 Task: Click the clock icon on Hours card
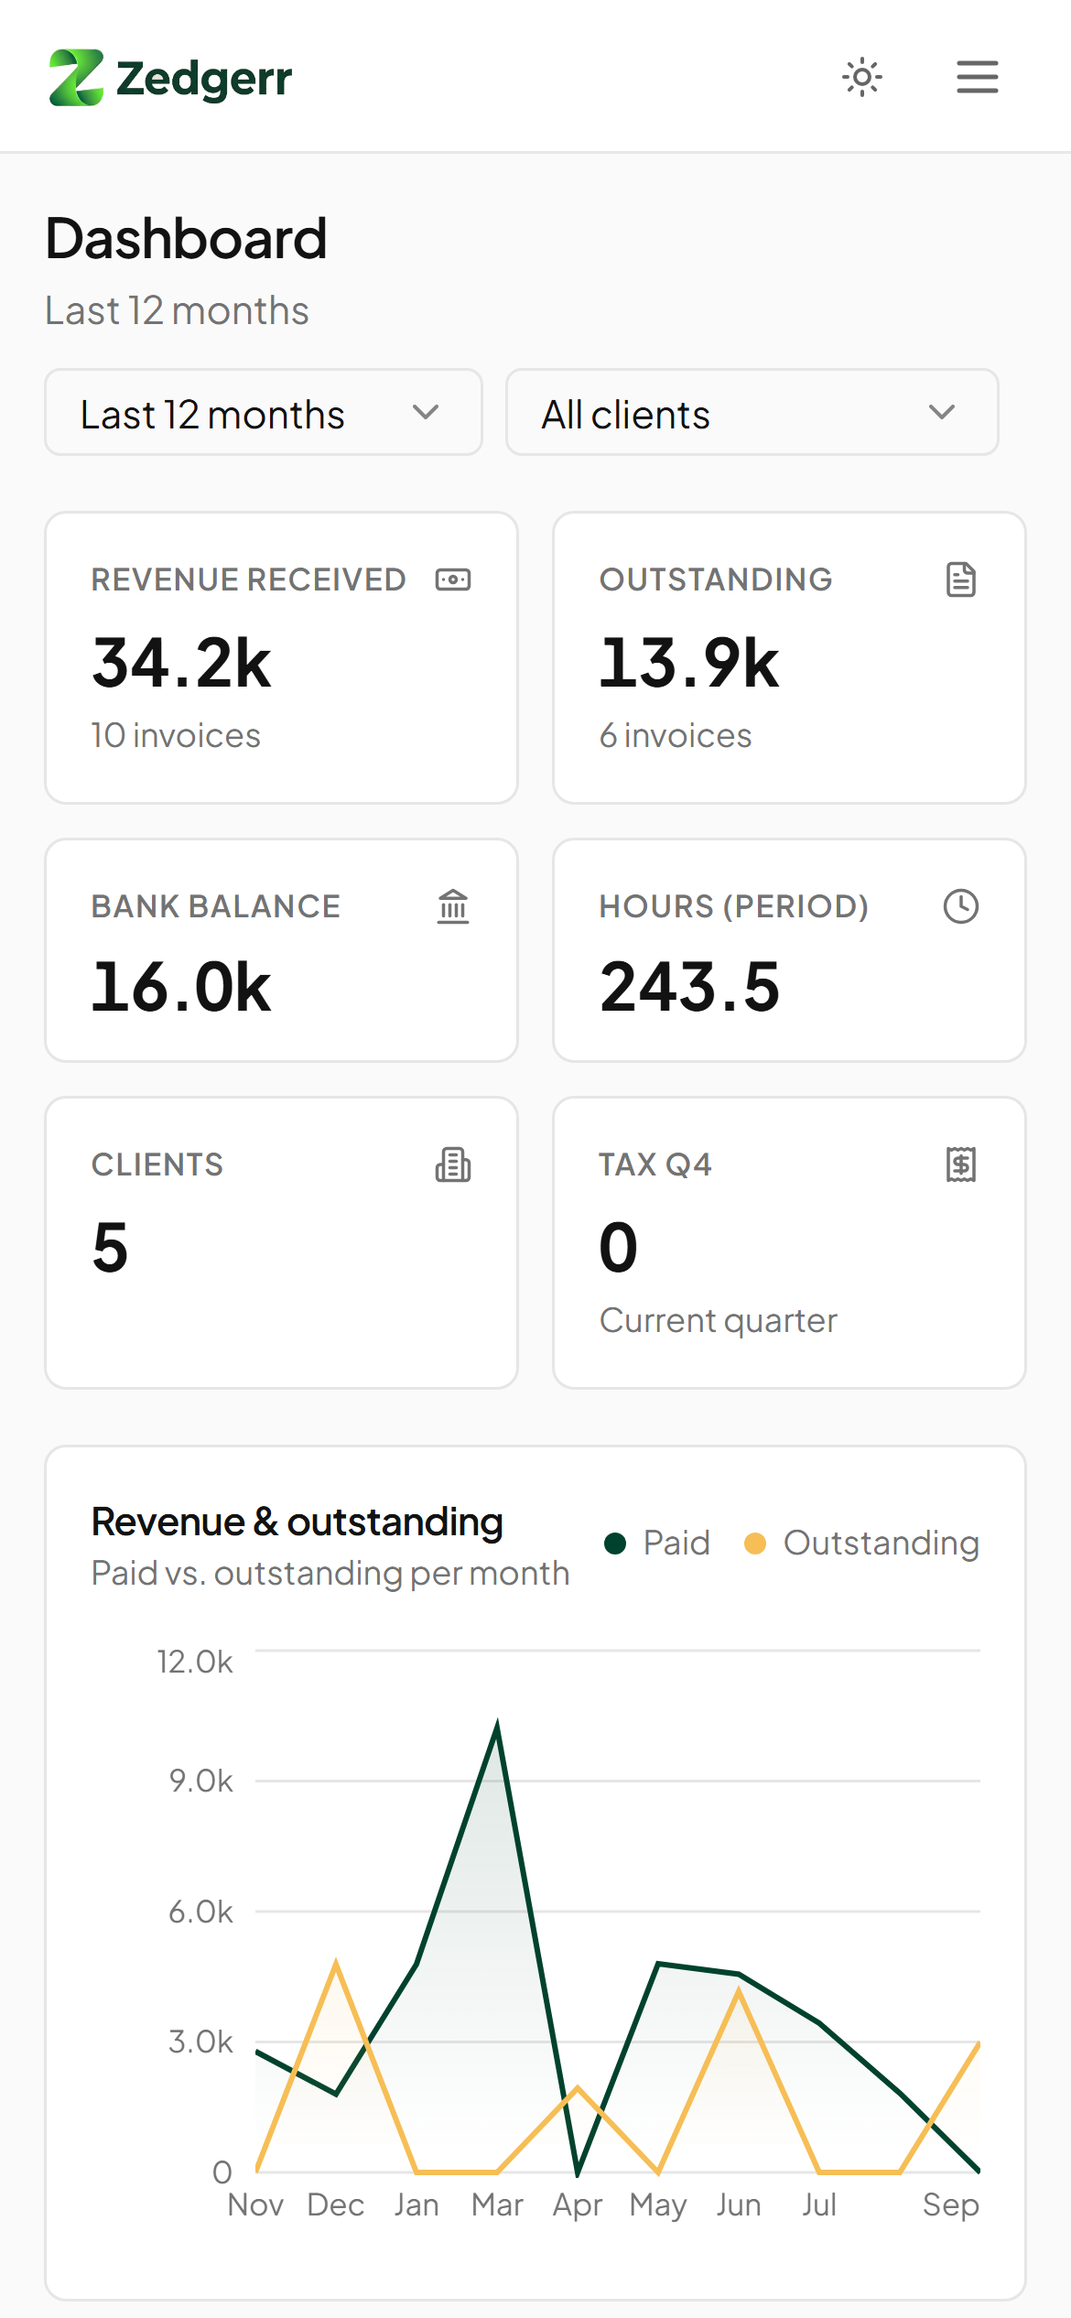click(x=961, y=906)
